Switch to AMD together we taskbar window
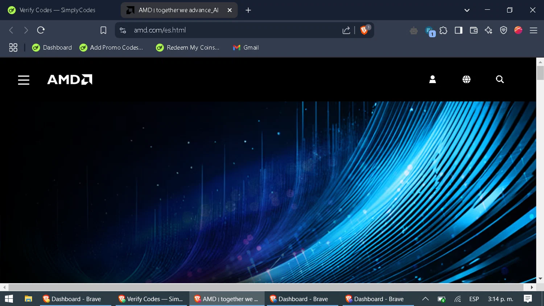The image size is (544, 306). point(227,299)
